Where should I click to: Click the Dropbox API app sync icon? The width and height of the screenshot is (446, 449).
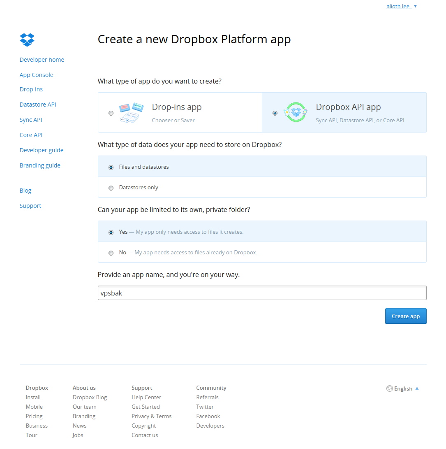[x=296, y=112]
